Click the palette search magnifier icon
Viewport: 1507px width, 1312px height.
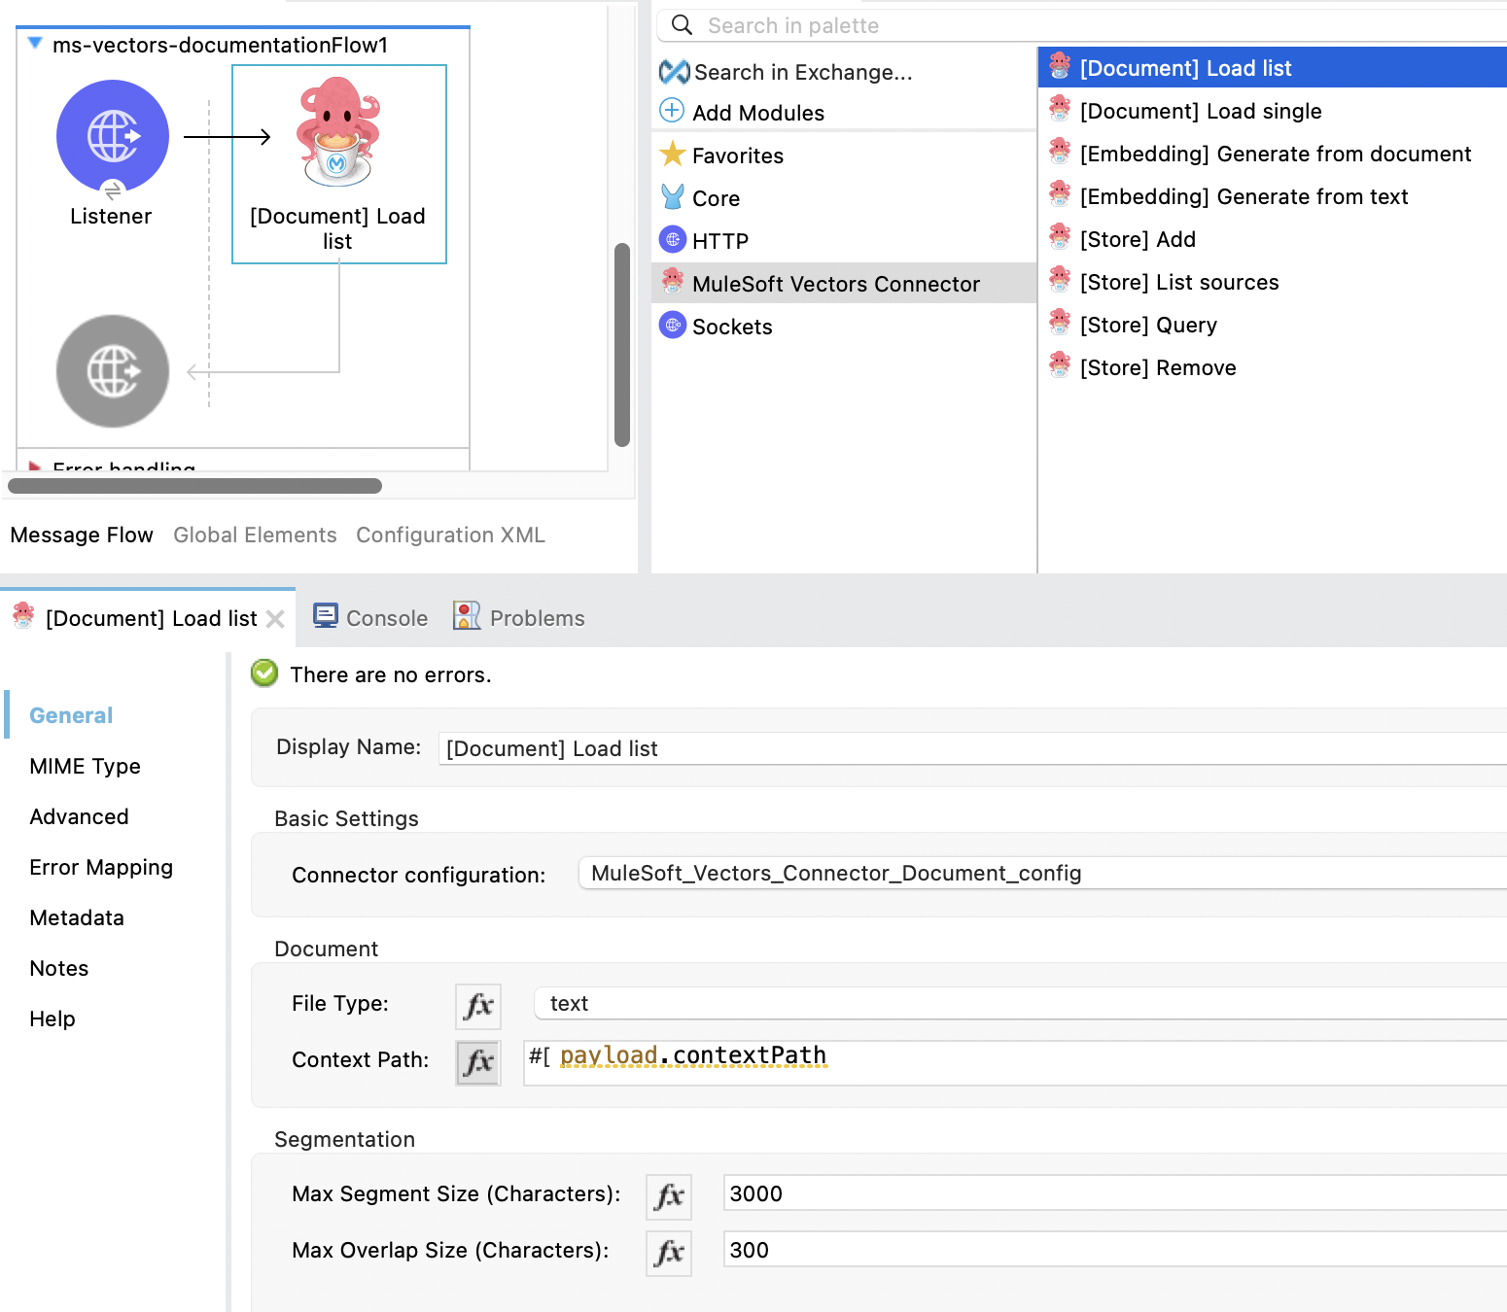tap(683, 25)
